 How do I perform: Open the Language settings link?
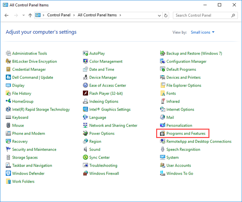(x=97, y=117)
